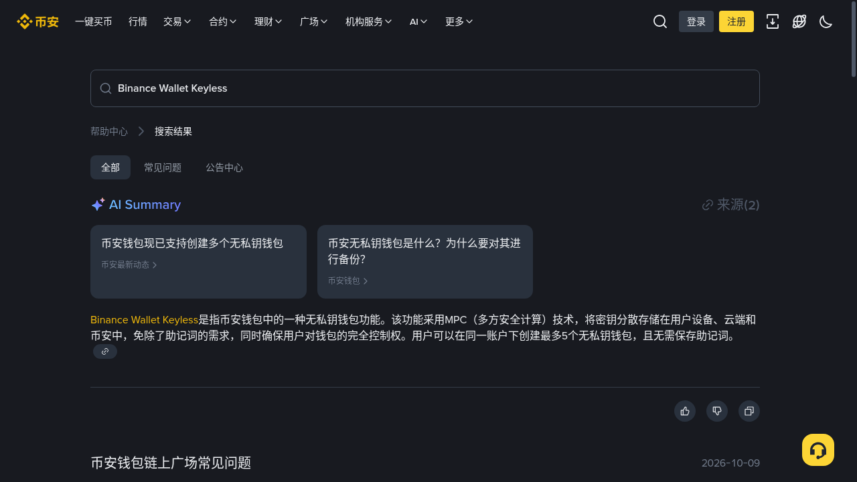
Task: Expand the AI dropdown menu
Action: pos(418,21)
